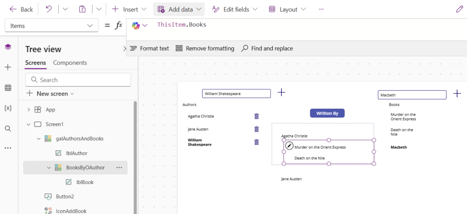Viewport: 467px width, 214px height.
Task: Open the Items property dropdown
Action: point(52,25)
